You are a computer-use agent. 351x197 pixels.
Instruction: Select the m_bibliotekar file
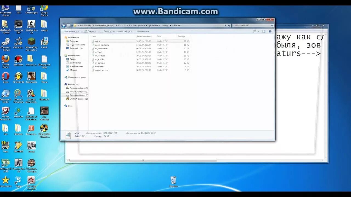tap(140, 48)
